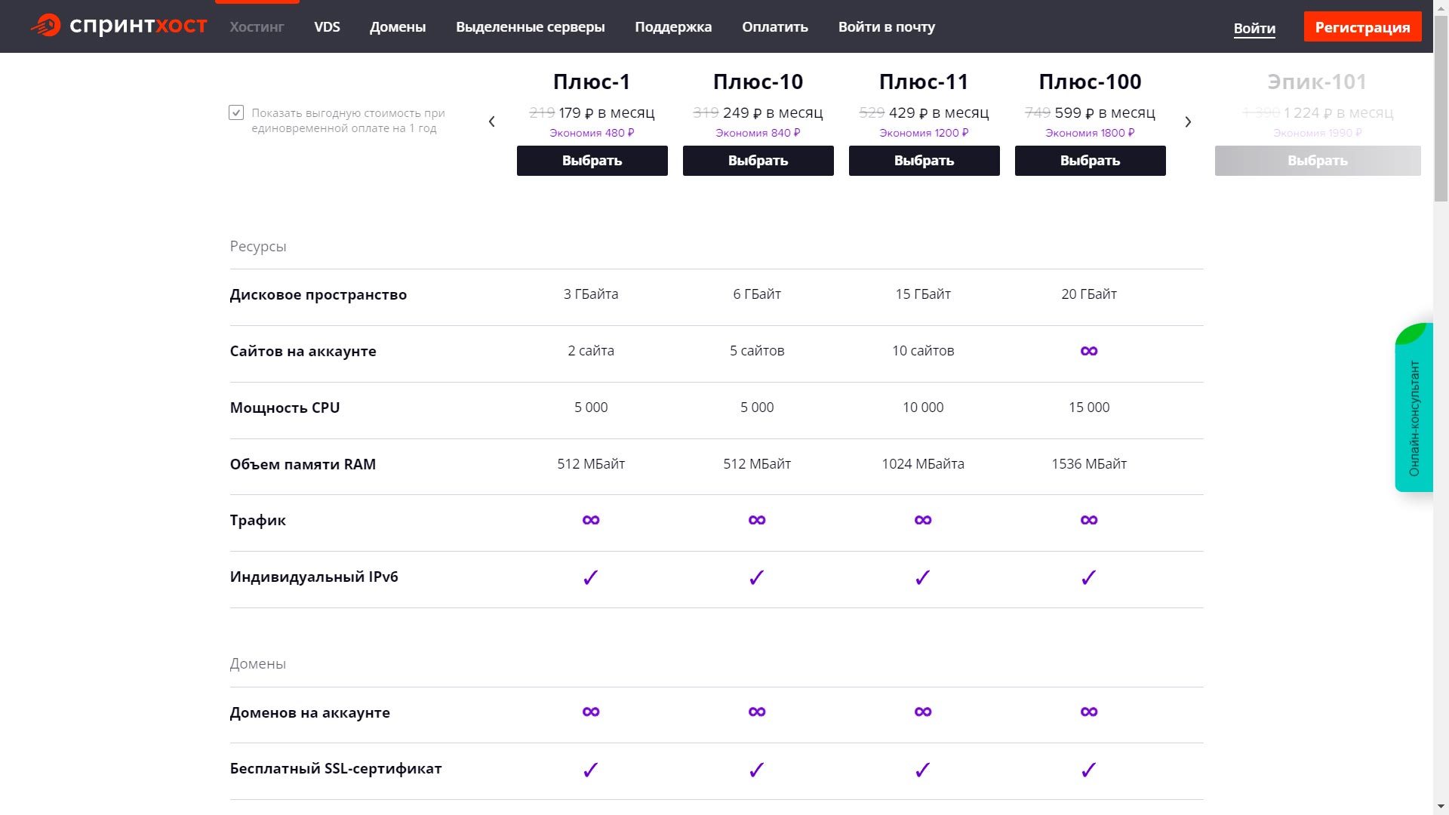Click Трафик infinity icon for Плюс-11

coord(923,520)
